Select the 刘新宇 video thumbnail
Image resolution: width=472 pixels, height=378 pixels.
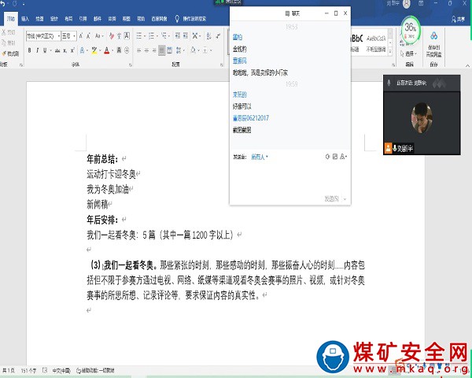coord(422,123)
